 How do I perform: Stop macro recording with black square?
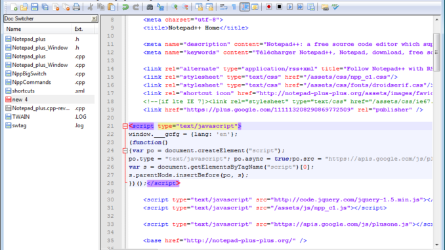pos(279,7)
